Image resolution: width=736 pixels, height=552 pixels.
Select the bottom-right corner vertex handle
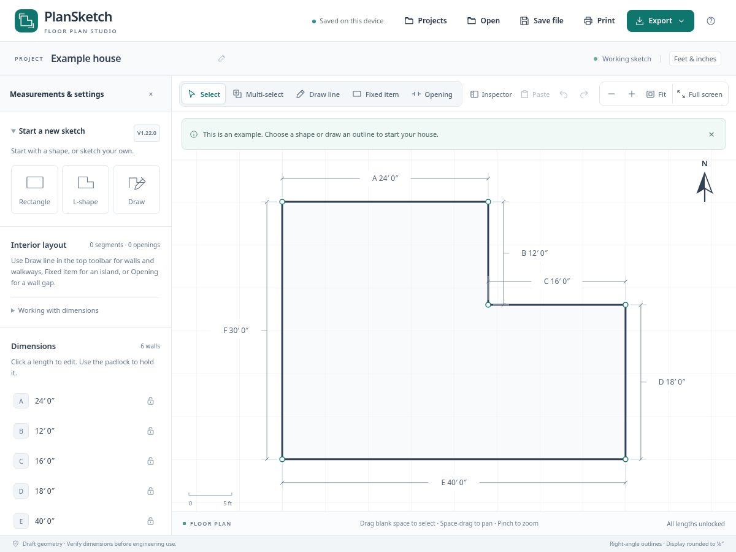pos(626,459)
